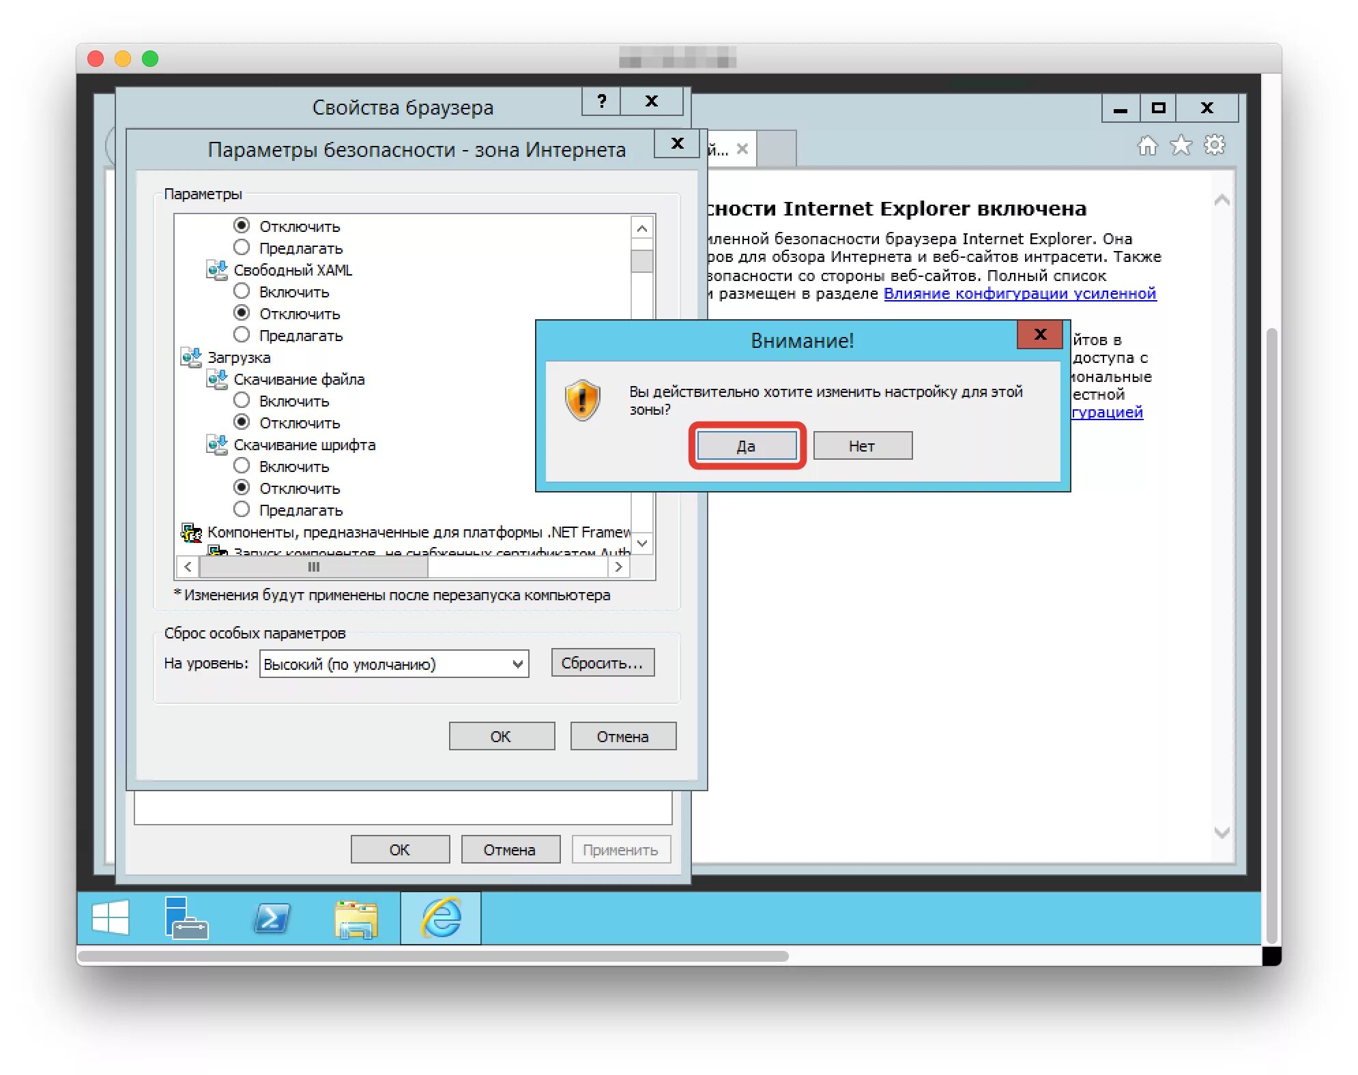Switch to Internet Explorer on the taskbar

coord(441,918)
